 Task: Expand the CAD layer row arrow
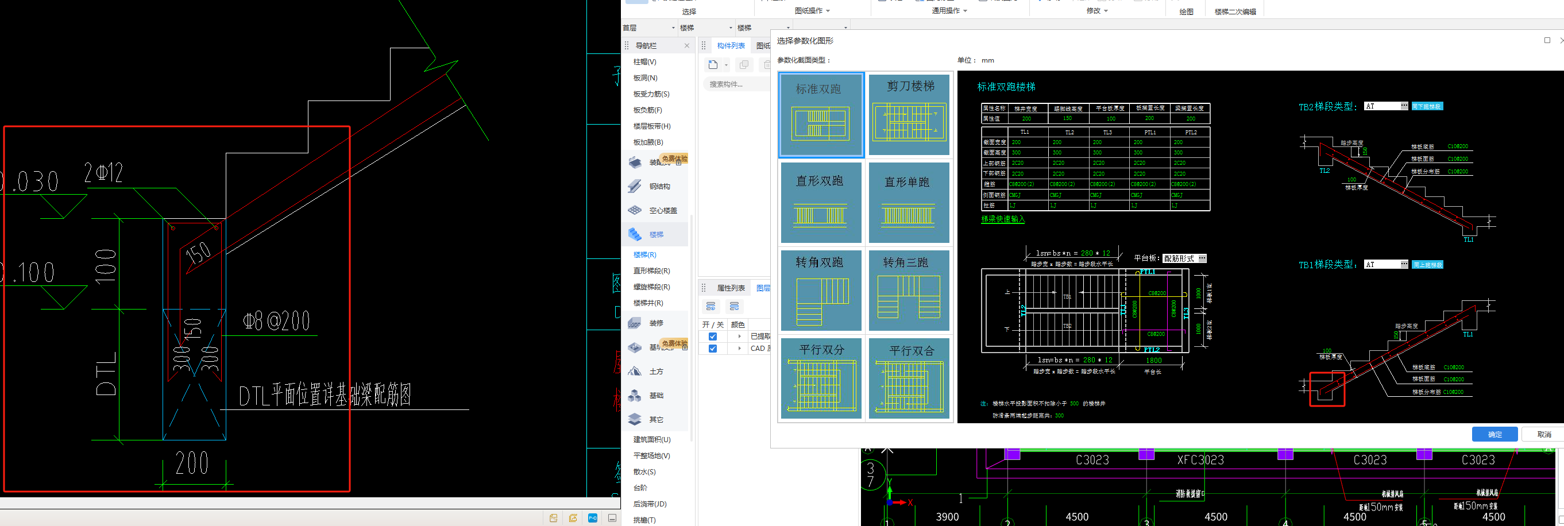740,349
